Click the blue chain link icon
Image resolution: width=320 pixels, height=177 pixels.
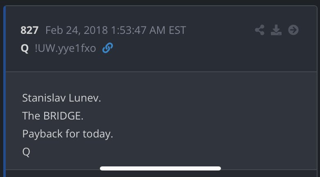pyautogui.click(x=108, y=49)
